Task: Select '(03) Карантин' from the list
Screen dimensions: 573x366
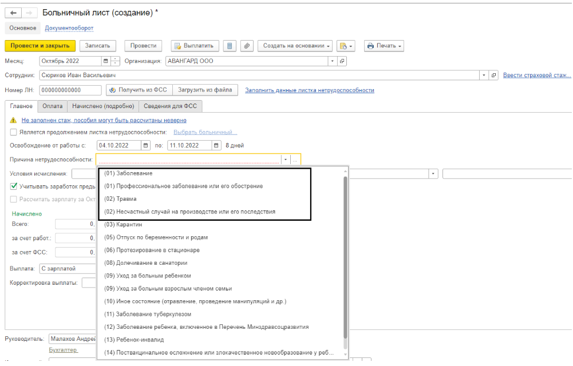Action: click(x=123, y=224)
